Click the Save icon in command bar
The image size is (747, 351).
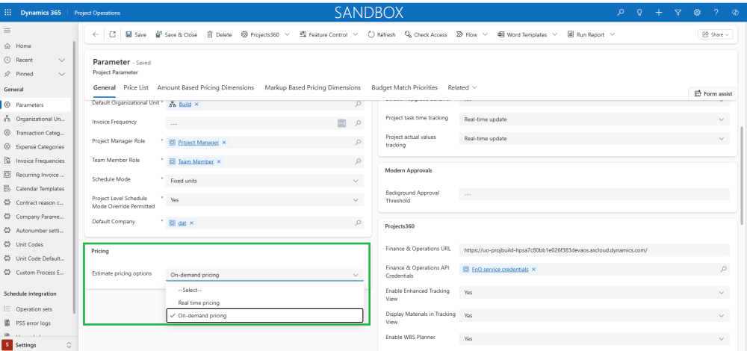(x=129, y=34)
